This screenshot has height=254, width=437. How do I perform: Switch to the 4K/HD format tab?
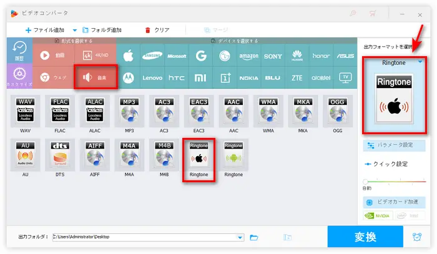tap(94, 56)
